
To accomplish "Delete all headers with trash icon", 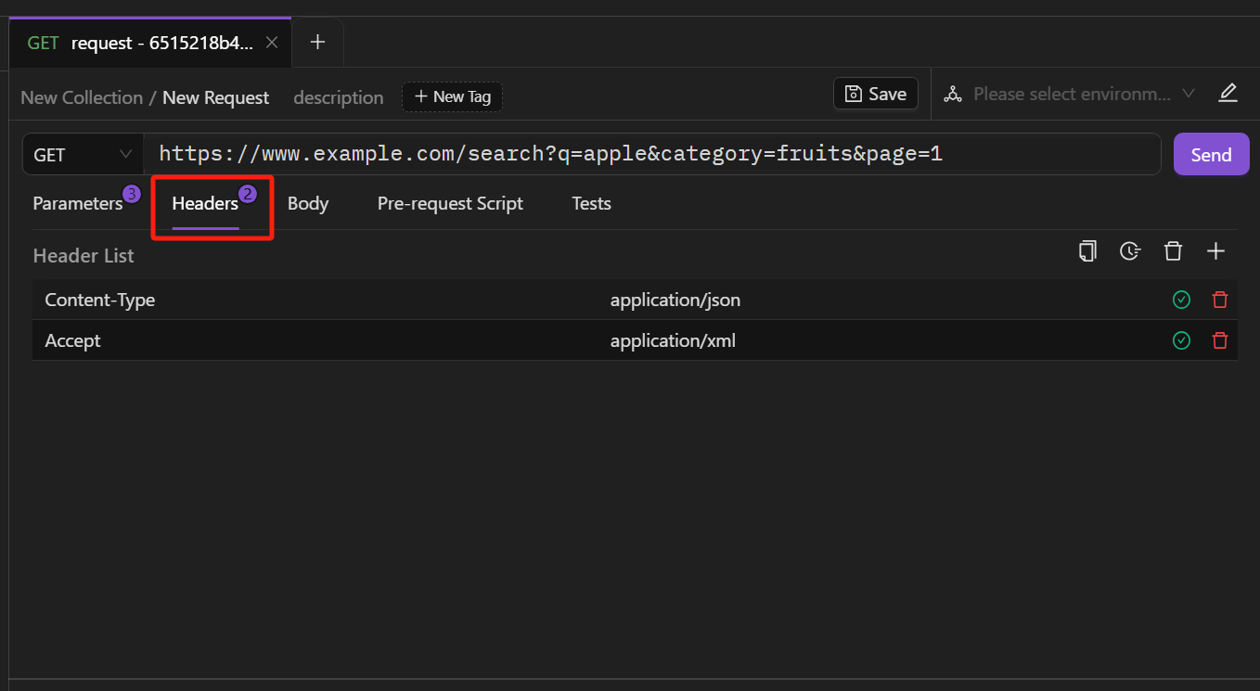I will point(1173,250).
